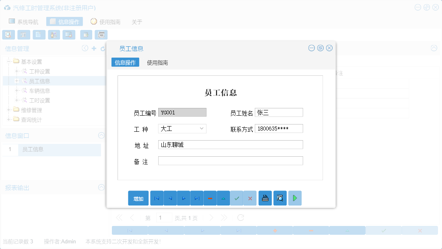The width and height of the screenshot is (442, 249).
Task: Click the print icon in the employee dialog
Action: pos(265,198)
